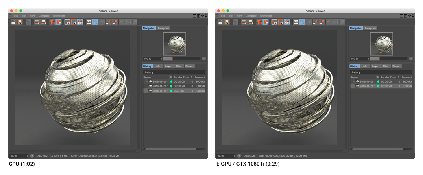Screen dimensions: 423x175
Task: Click clipboard trash icon in E-GPU window
Action: pos(259,22)
